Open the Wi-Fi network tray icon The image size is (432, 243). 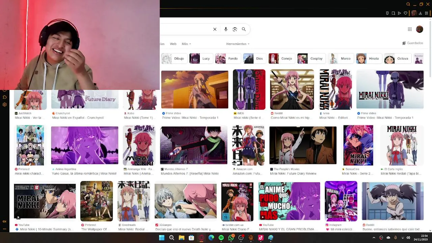pos(402,238)
